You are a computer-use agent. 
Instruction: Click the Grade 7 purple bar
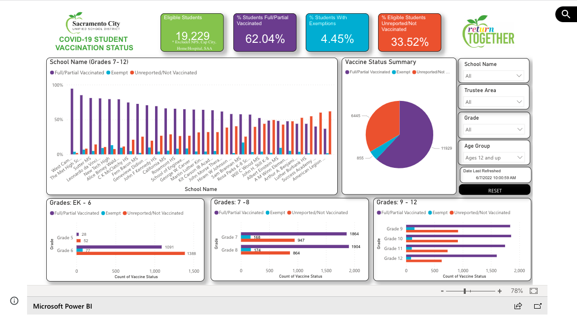(293, 234)
